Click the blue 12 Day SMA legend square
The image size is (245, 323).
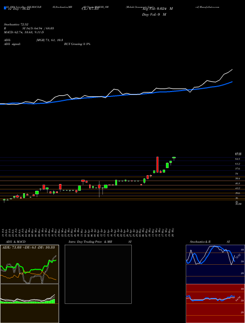(x=5, y=8)
